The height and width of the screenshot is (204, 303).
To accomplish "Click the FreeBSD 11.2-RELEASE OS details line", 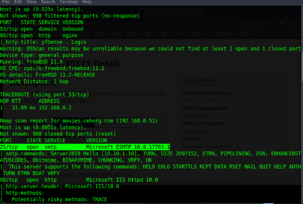I will click(x=52, y=75).
